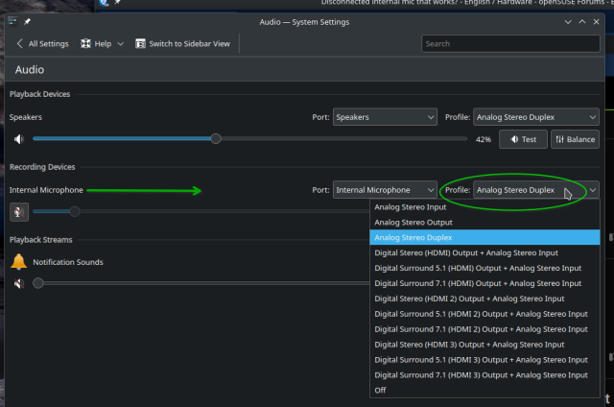Click the Speakers volume slider handle
This screenshot has height=407, width=614.
tap(216, 139)
